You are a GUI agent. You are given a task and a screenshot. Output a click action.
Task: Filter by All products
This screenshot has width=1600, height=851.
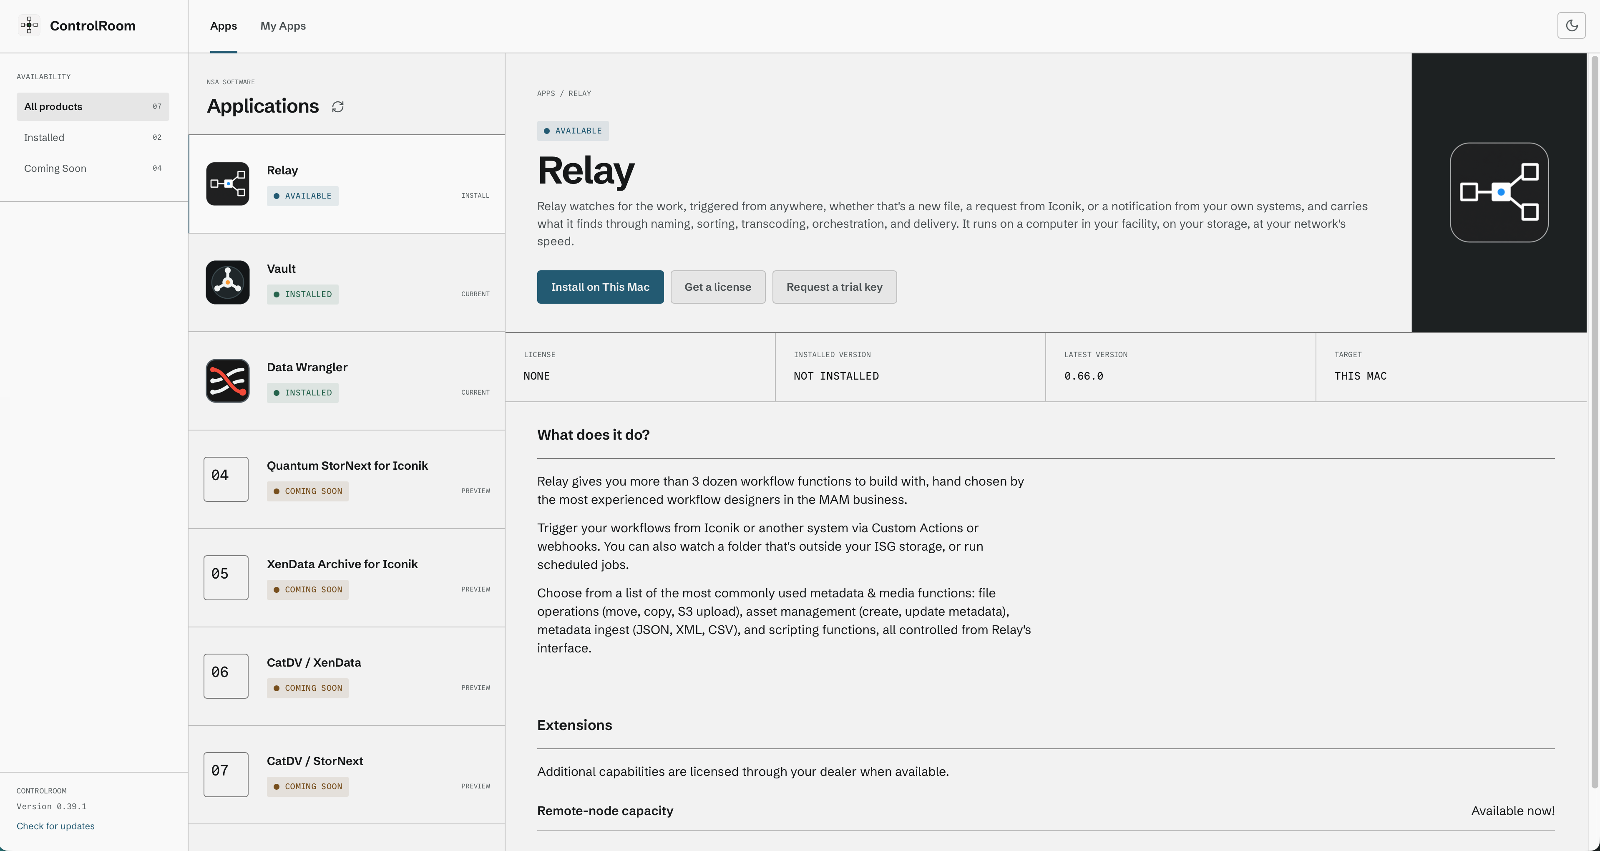[x=93, y=107]
